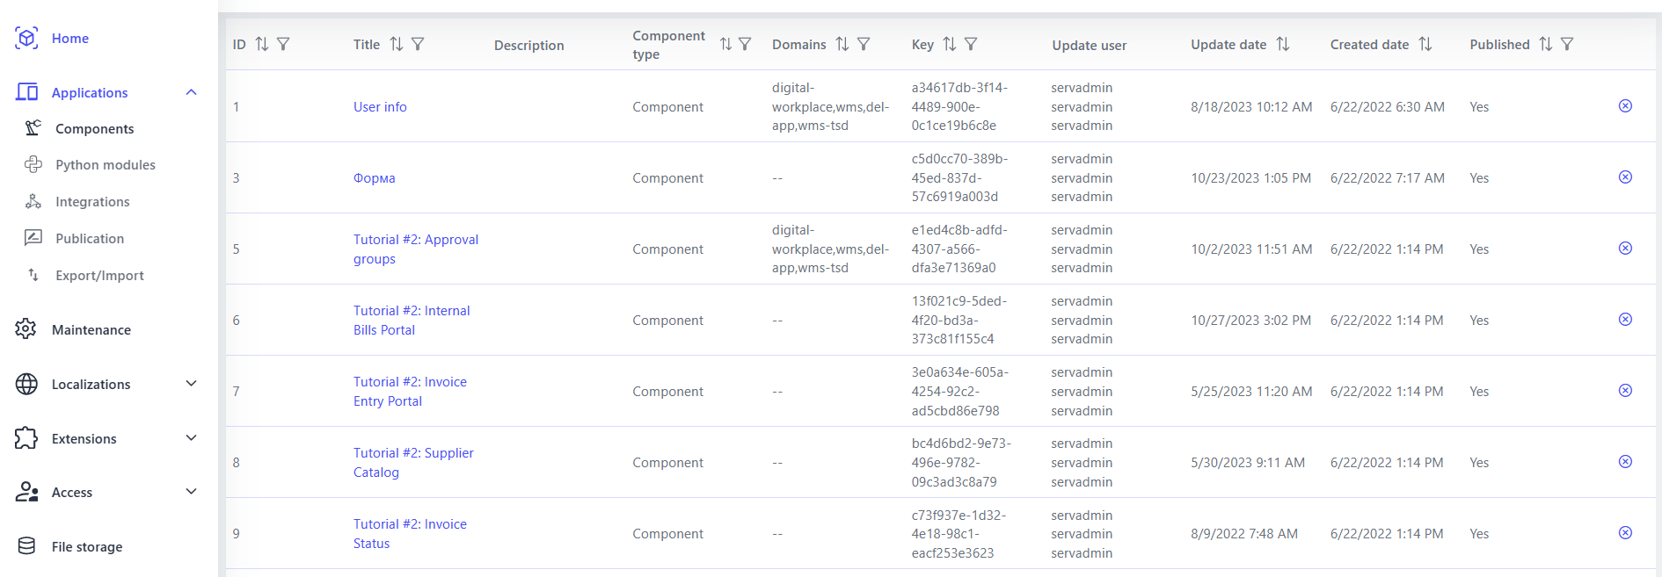Click the Component type filter icon

coord(745,44)
